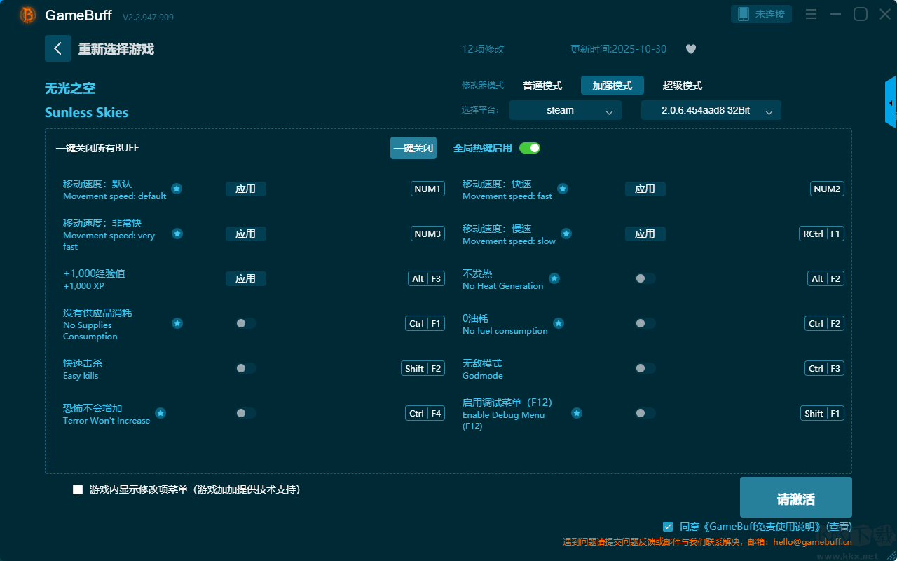
Task: Activate the Godmode toggle
Action: pyautogui.click(x=645, y=368)
